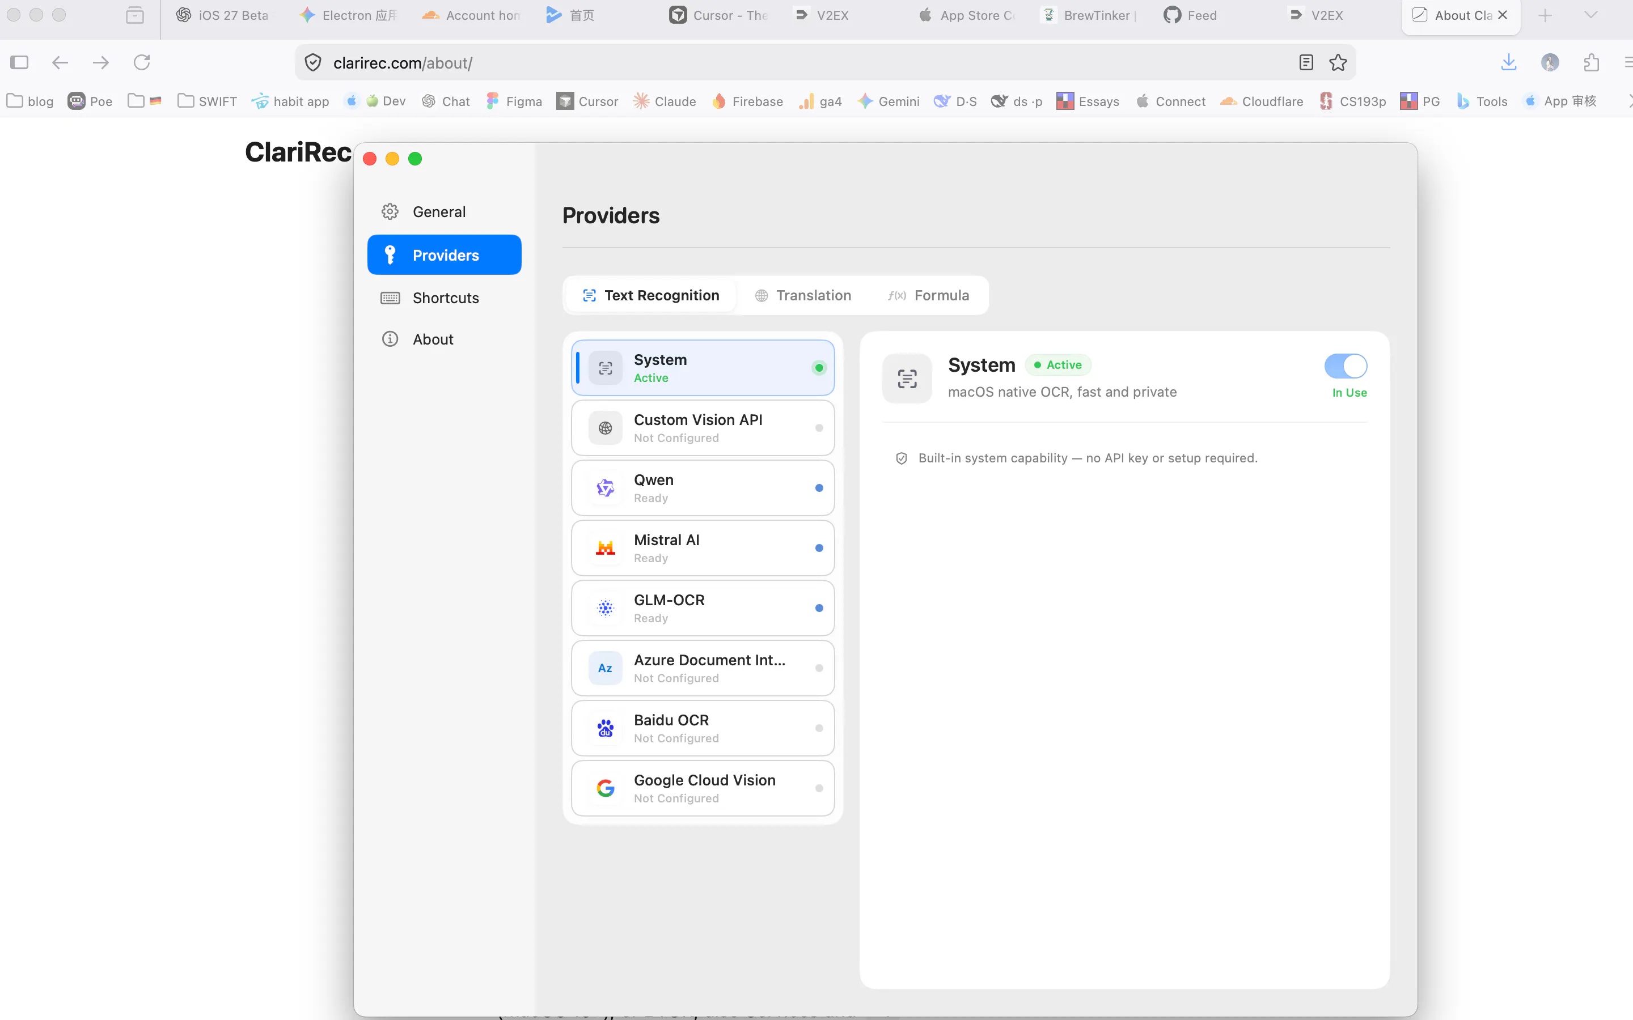Screen dimensions: 1633x1020
Task: Click the browser forward arrow
Action: click(x=100, y=63)
